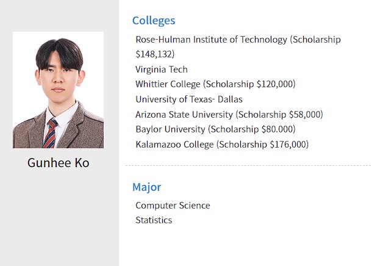The image size is (372, 266).
Task: Select the Virginia Tech entry
Action: (x=162, y=70)
